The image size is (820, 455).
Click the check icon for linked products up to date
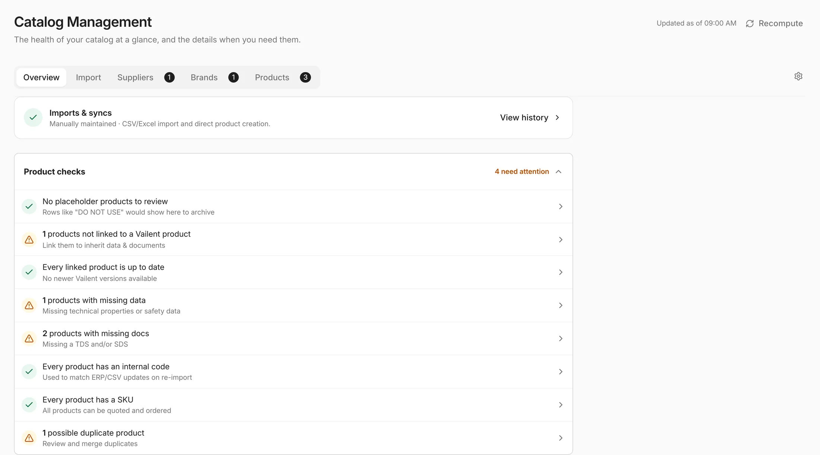coord(29,272)
